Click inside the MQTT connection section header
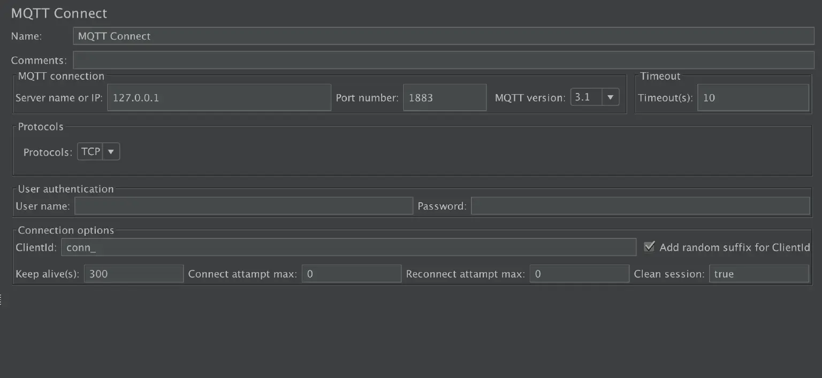 coord(60,76)
